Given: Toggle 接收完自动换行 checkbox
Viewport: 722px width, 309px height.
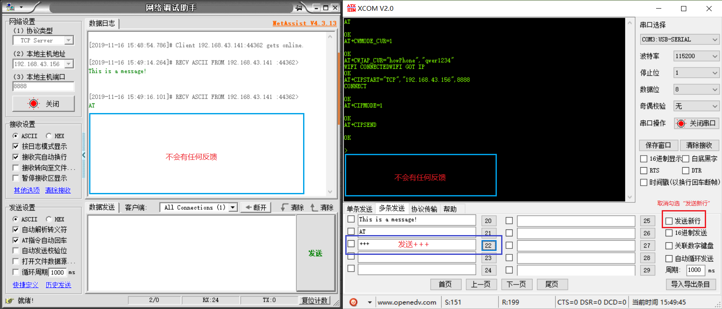Looking at the screenshot, I should 16,157.
